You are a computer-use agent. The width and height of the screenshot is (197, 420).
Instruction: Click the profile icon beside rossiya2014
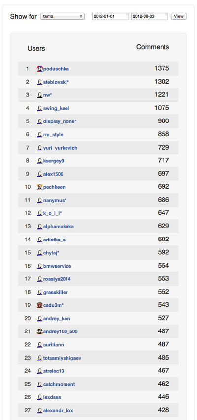pyautogui.click(x=40, y=279)
